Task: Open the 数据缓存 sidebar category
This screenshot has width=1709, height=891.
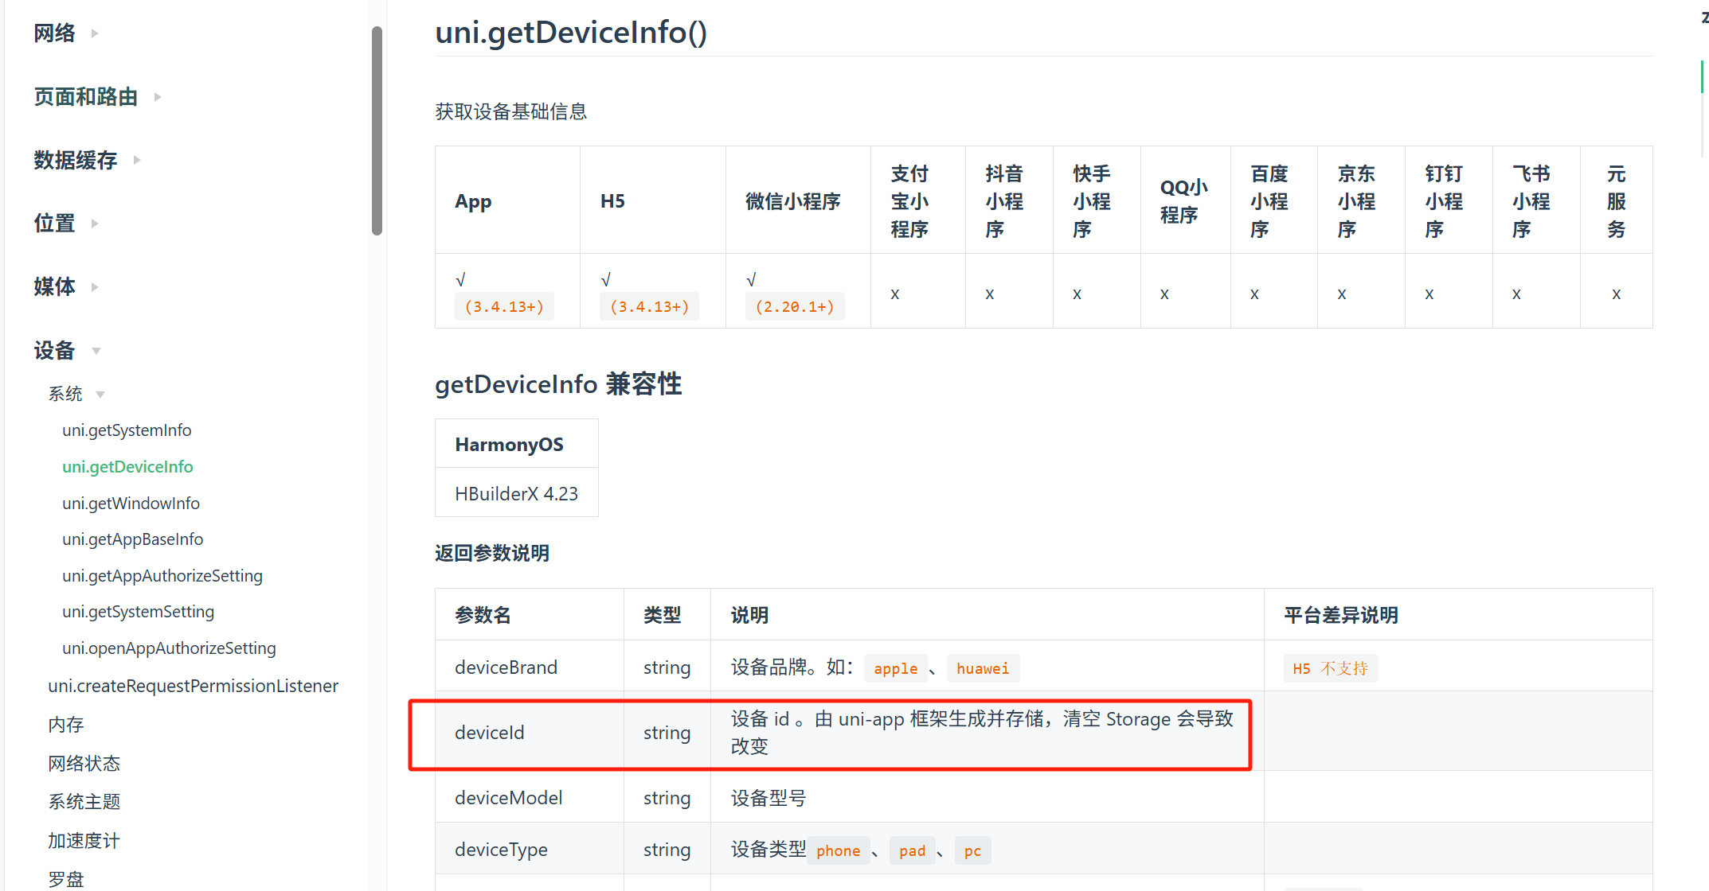Action: 76,160
